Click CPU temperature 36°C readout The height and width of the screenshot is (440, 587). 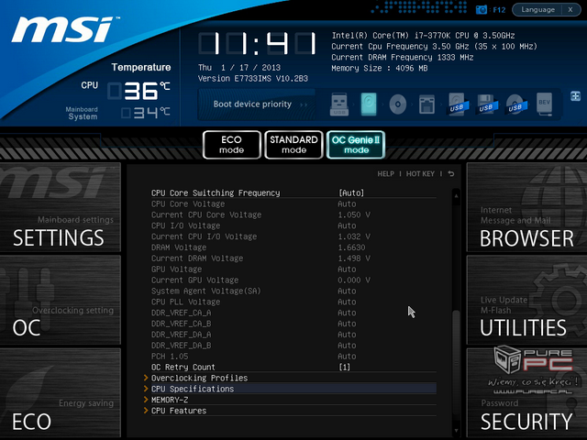(x=139, y=91)
